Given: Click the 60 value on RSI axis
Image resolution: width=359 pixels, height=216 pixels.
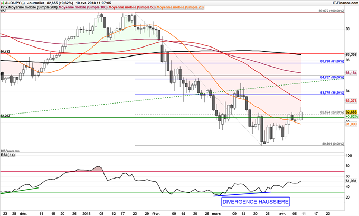Looking at the screenshot, I should pyautogui.click(x=347, y=176).
